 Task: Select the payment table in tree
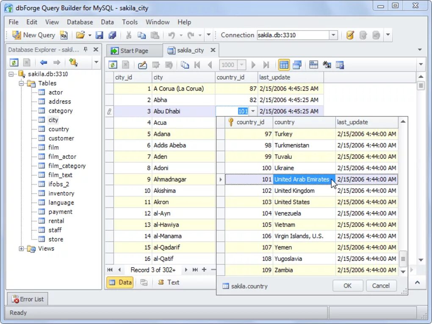[60, 212]
